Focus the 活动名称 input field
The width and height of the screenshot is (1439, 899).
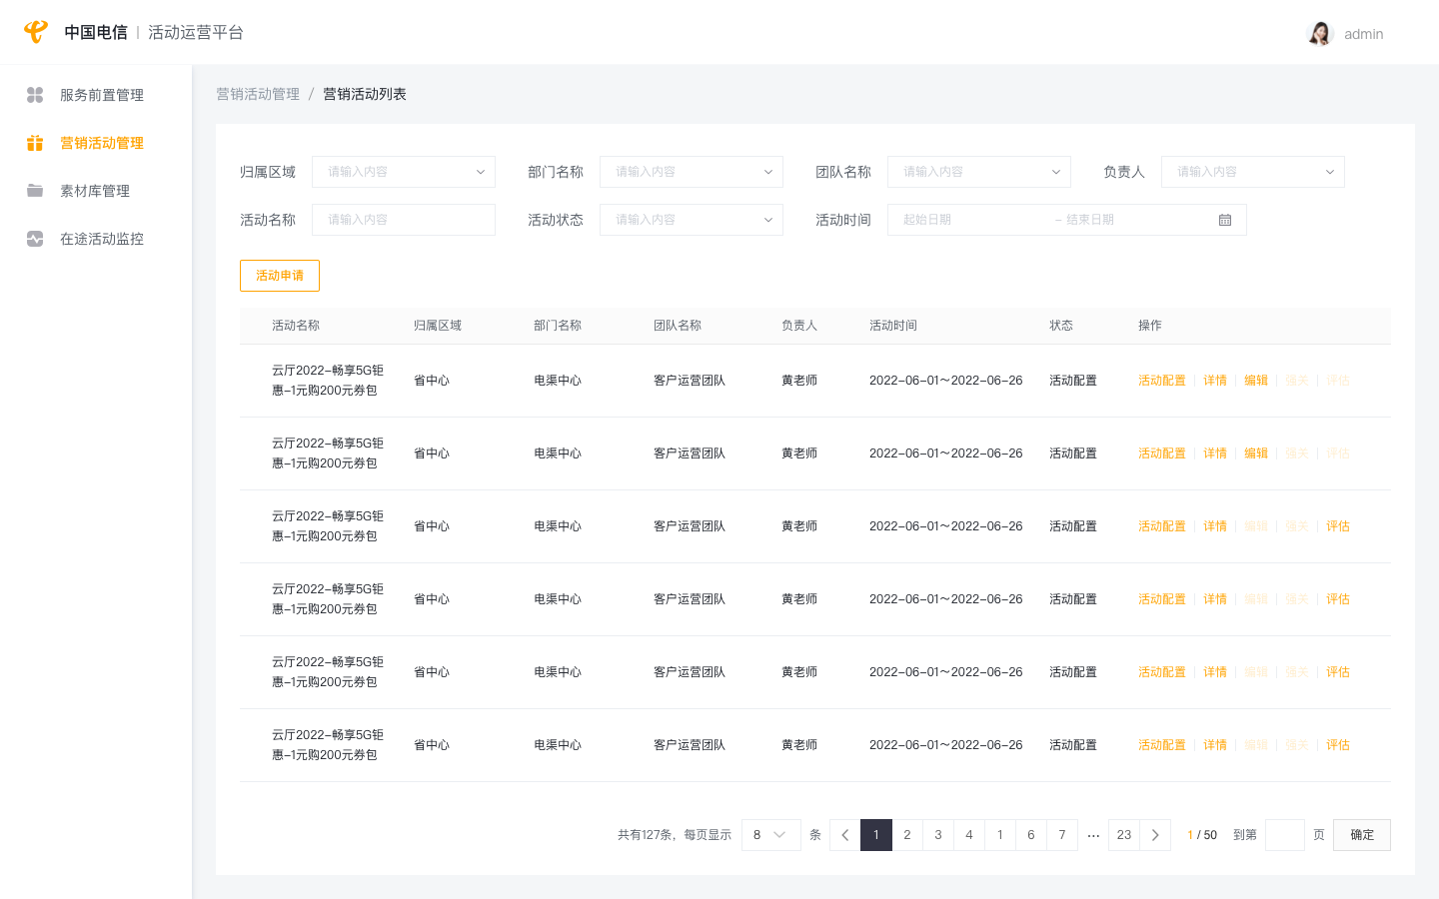(404, 220)
